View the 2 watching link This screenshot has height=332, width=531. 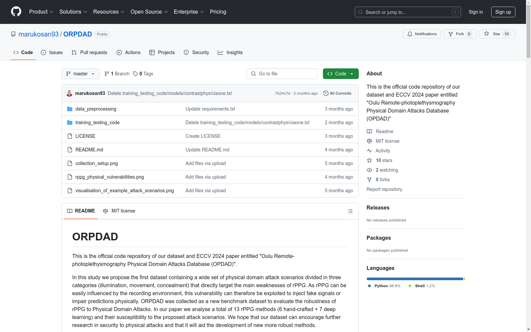point(382,170)
